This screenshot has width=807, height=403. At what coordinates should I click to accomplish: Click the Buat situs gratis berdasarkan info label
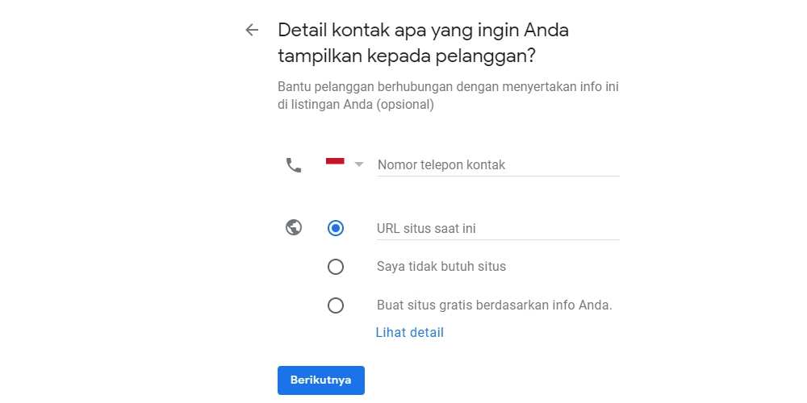pos(495,305)
